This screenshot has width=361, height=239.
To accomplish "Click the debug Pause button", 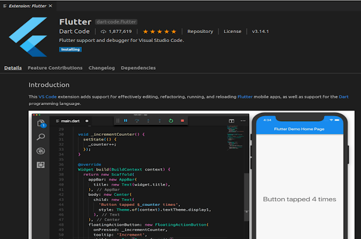I will click(126, 121).
